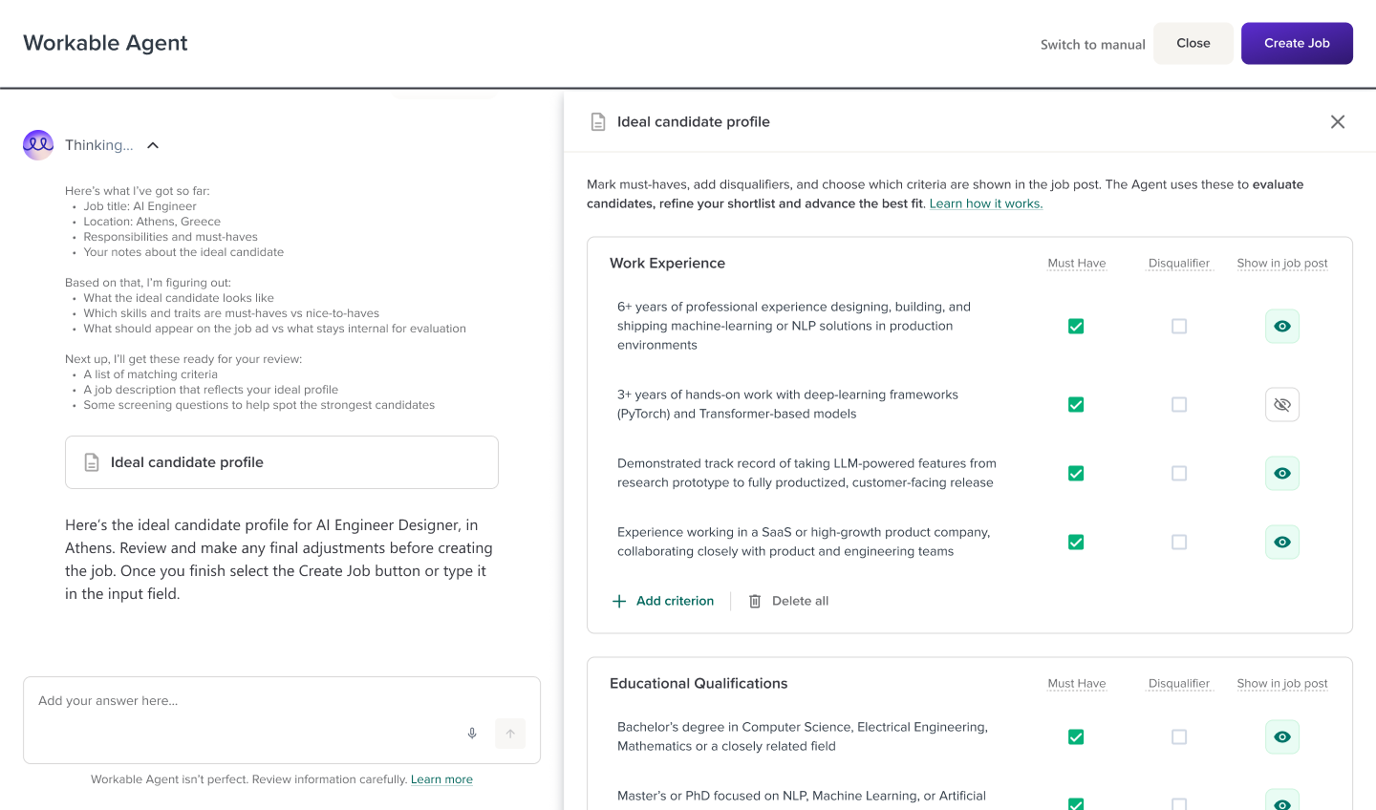Image resolution: width=1376 pixels, height=810 pixels.
Task: Click the microphone voice input icon
Action: pyautogui.click(x=472, y=734)
